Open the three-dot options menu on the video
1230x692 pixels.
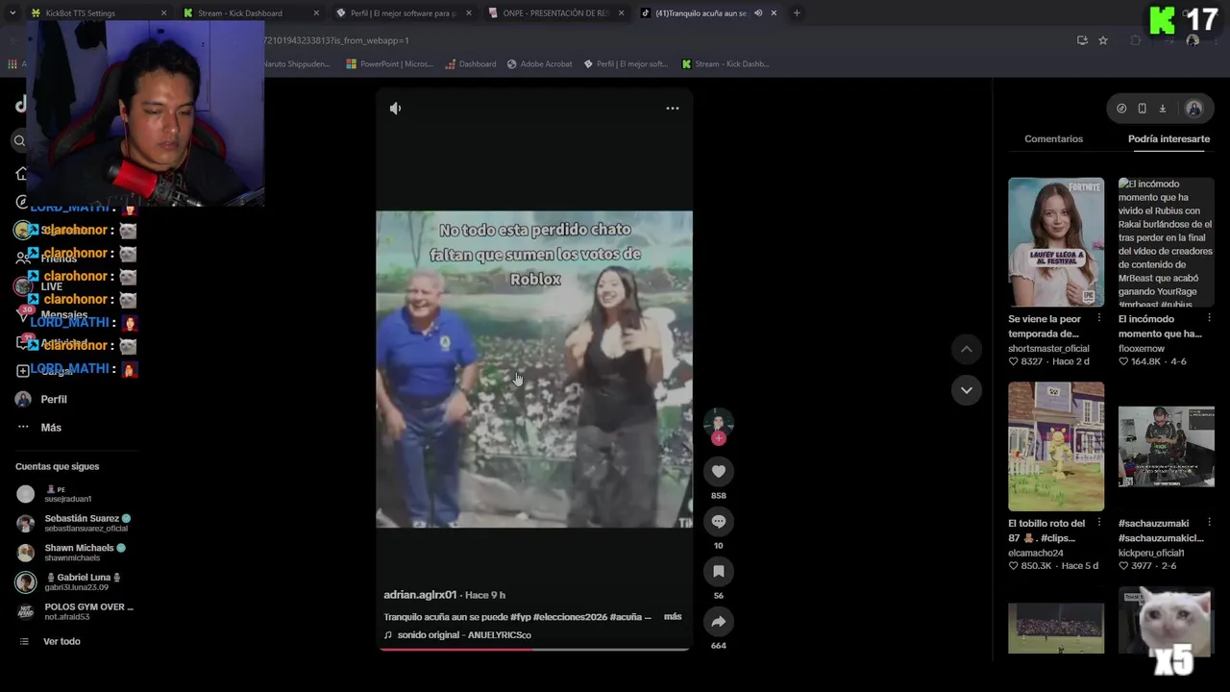673,109
